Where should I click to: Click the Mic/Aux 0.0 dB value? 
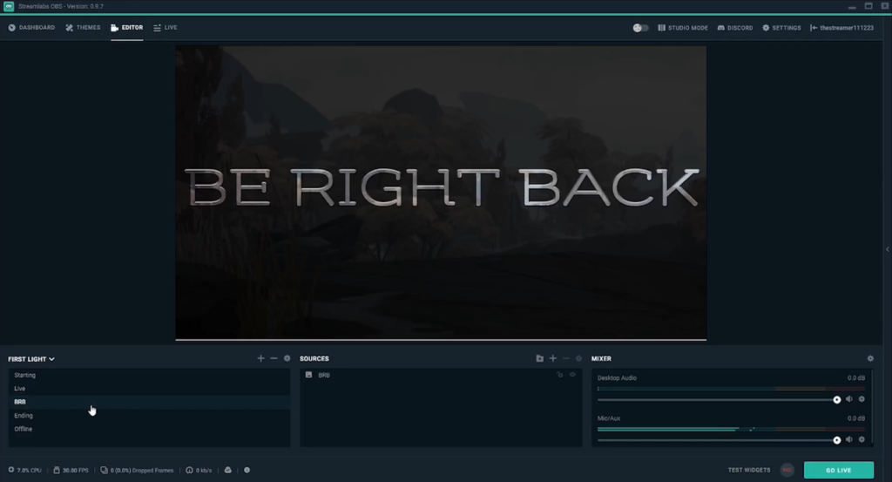tap(855, 418)
